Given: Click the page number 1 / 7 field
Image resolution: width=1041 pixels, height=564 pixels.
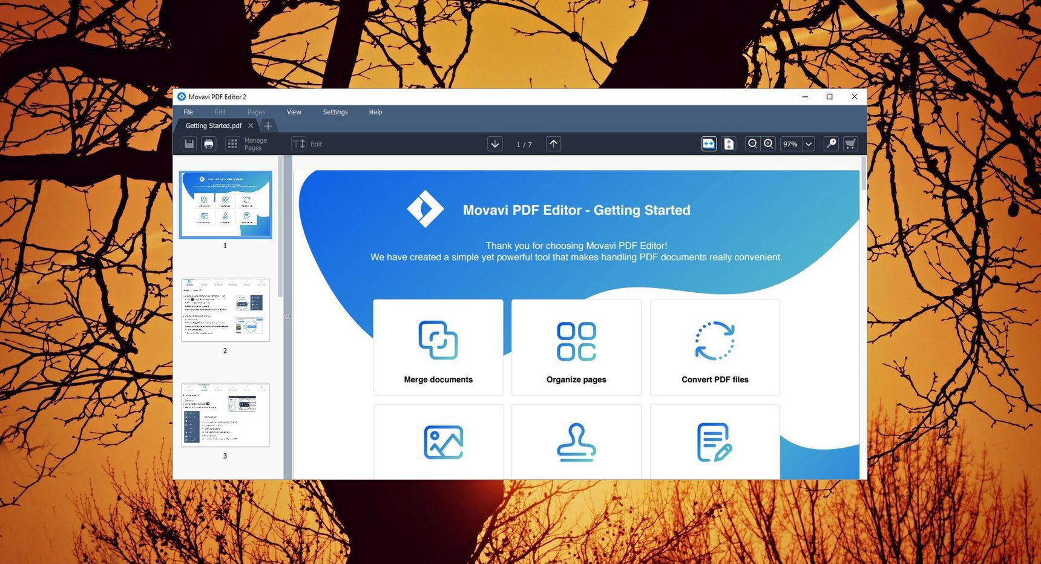Looking at the screenshot, I should tap(524, 144).
